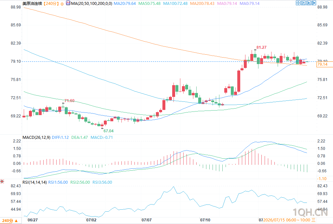Select the MACD(26,12,9) indicator title
This screenshot has height=224, width=333.
point(36,138)
